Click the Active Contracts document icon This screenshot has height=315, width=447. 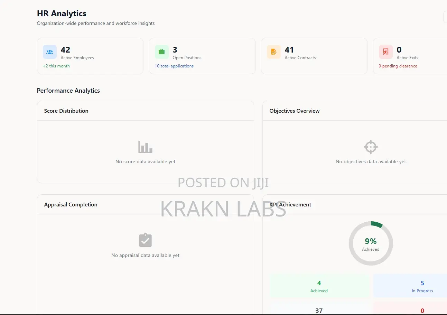(x=274, y=52)
